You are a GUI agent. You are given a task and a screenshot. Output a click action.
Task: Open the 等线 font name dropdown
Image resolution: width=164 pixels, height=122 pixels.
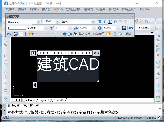(93, 22)
